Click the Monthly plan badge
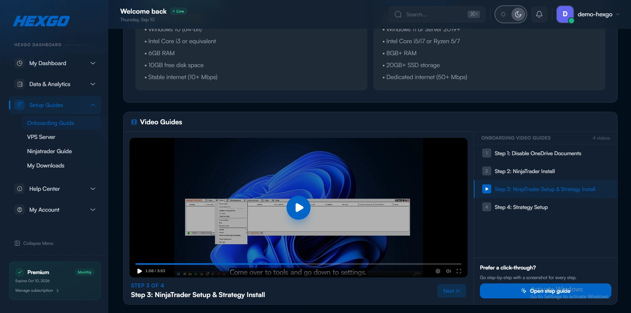 [85, 272]
